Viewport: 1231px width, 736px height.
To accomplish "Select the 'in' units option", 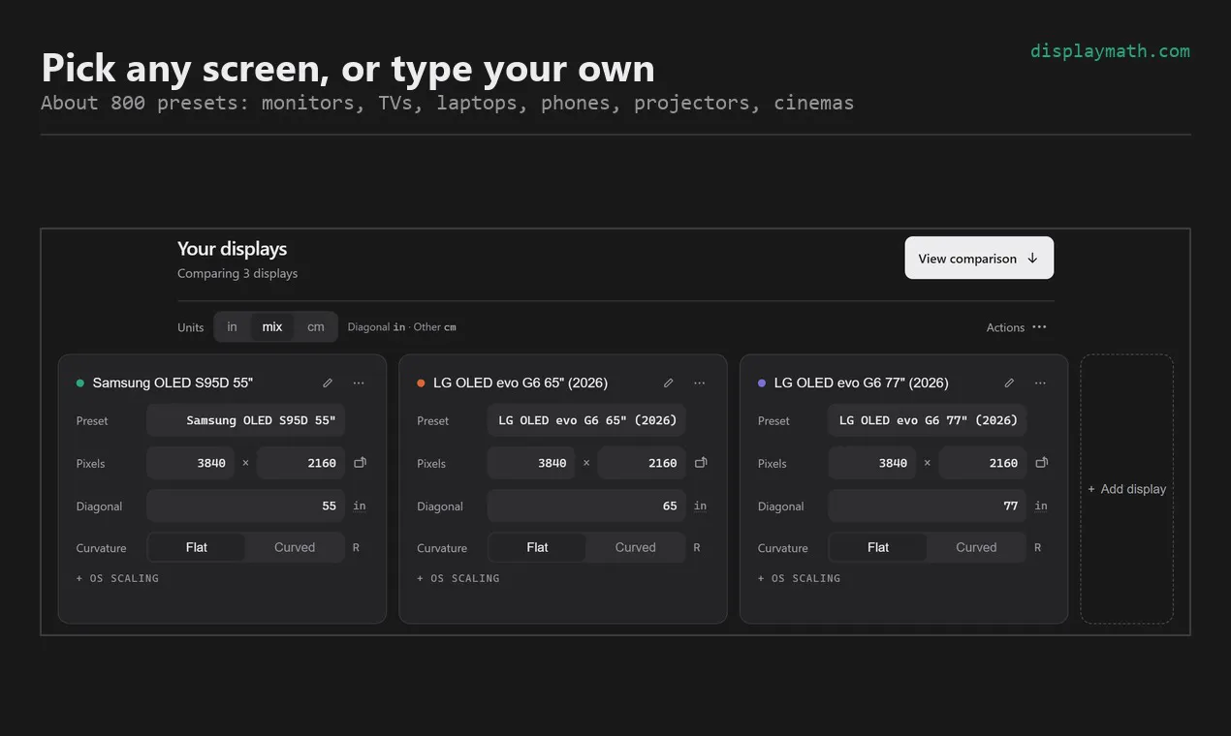I will 233,327.
